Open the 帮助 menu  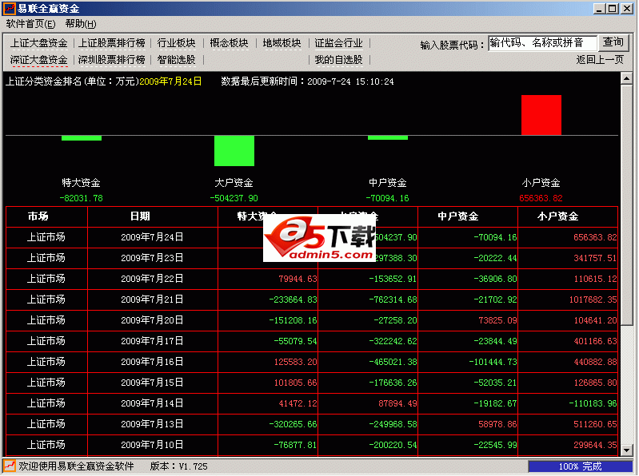(81, 24)
